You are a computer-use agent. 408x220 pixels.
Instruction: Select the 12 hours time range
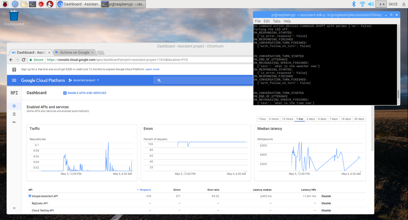[288, 119]
